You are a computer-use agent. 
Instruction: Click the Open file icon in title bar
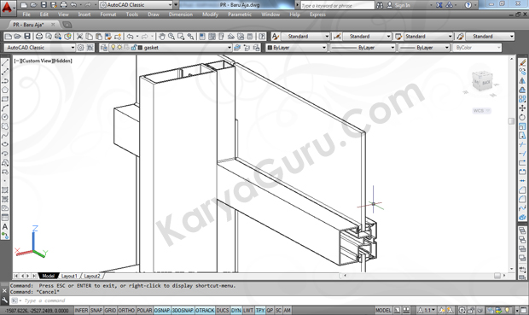[x=33, y=5]
